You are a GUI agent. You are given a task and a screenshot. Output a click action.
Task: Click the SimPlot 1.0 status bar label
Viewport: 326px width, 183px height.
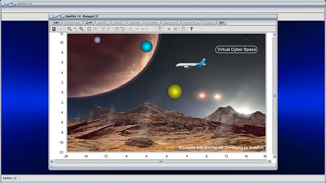pos(10,178)
